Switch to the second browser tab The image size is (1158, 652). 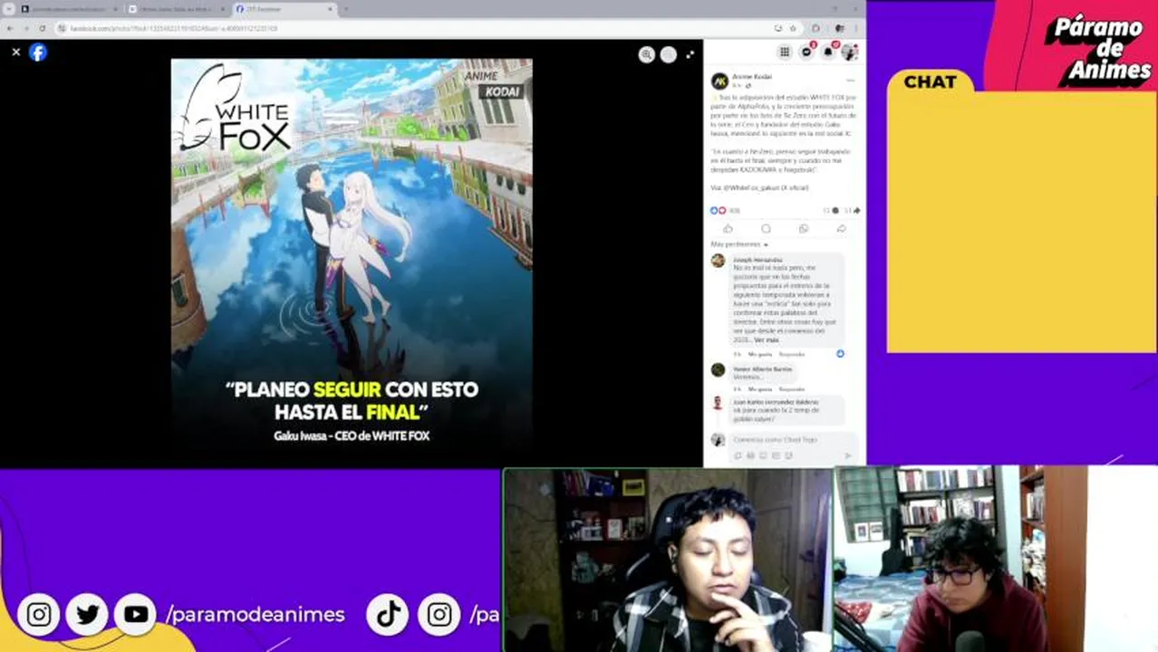tap(176, 9)
